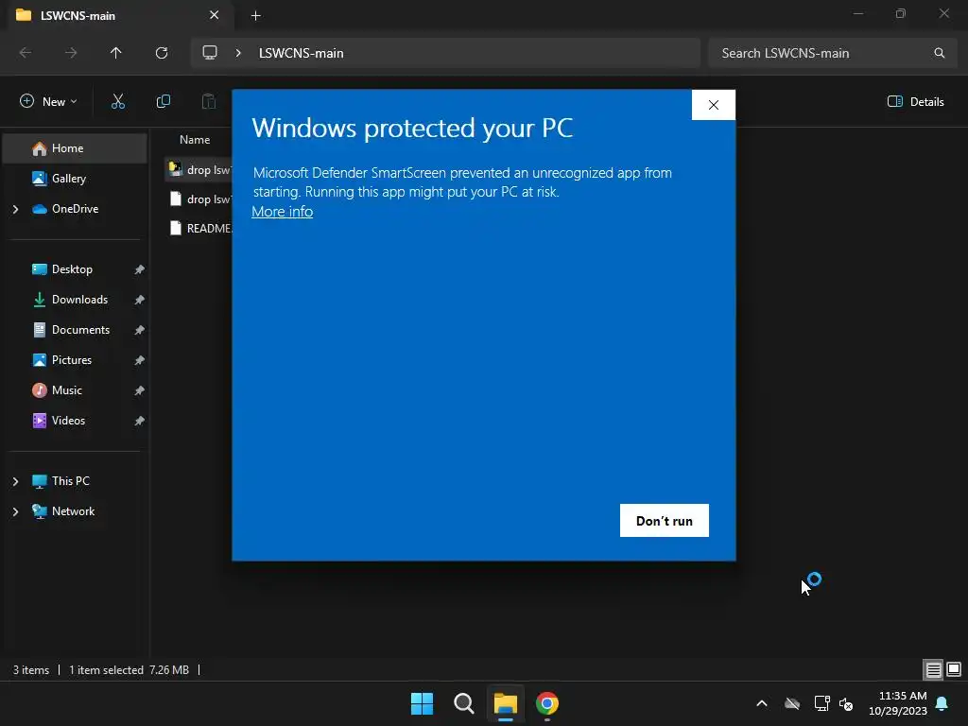Open the New dropdown menu
The height and width of the screenshot is (726, 968).
click(49, 102)
